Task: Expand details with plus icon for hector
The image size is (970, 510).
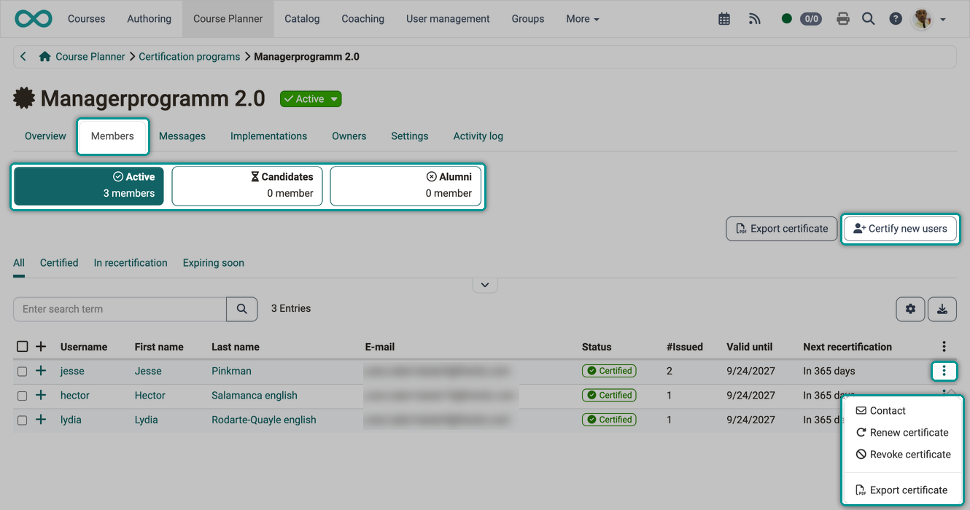Action: point(41,395)
